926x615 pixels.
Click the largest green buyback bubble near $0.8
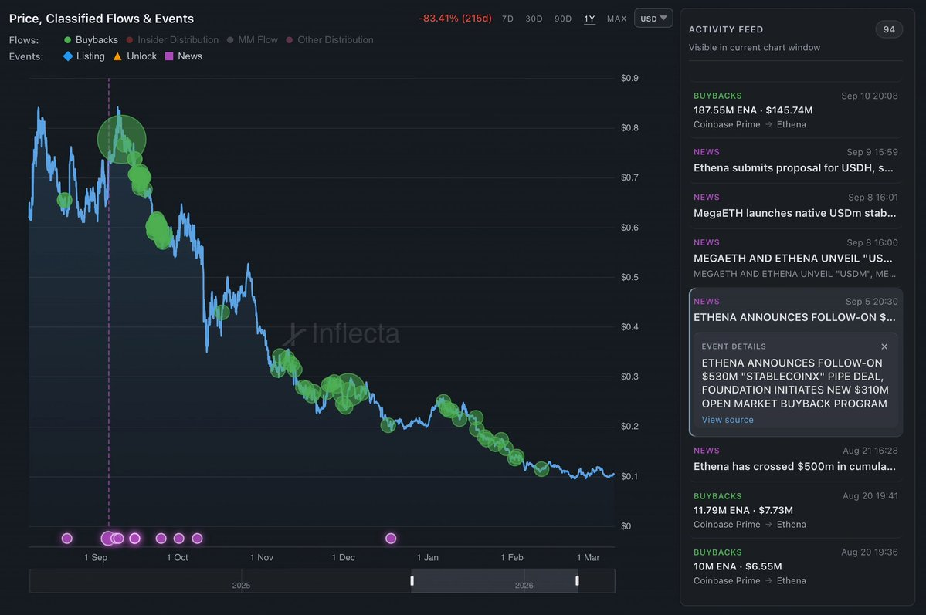click(x=121, y=139)
